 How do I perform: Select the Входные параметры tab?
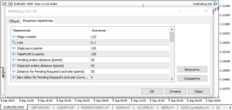click(38, 21)
